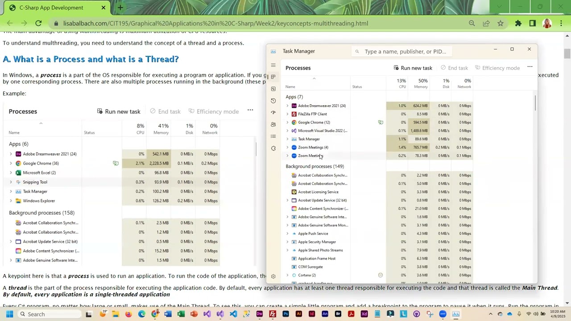This screenshot has width=571, height=321.
Task: Expand Task Manager process row
Action: tap(287, 139)
